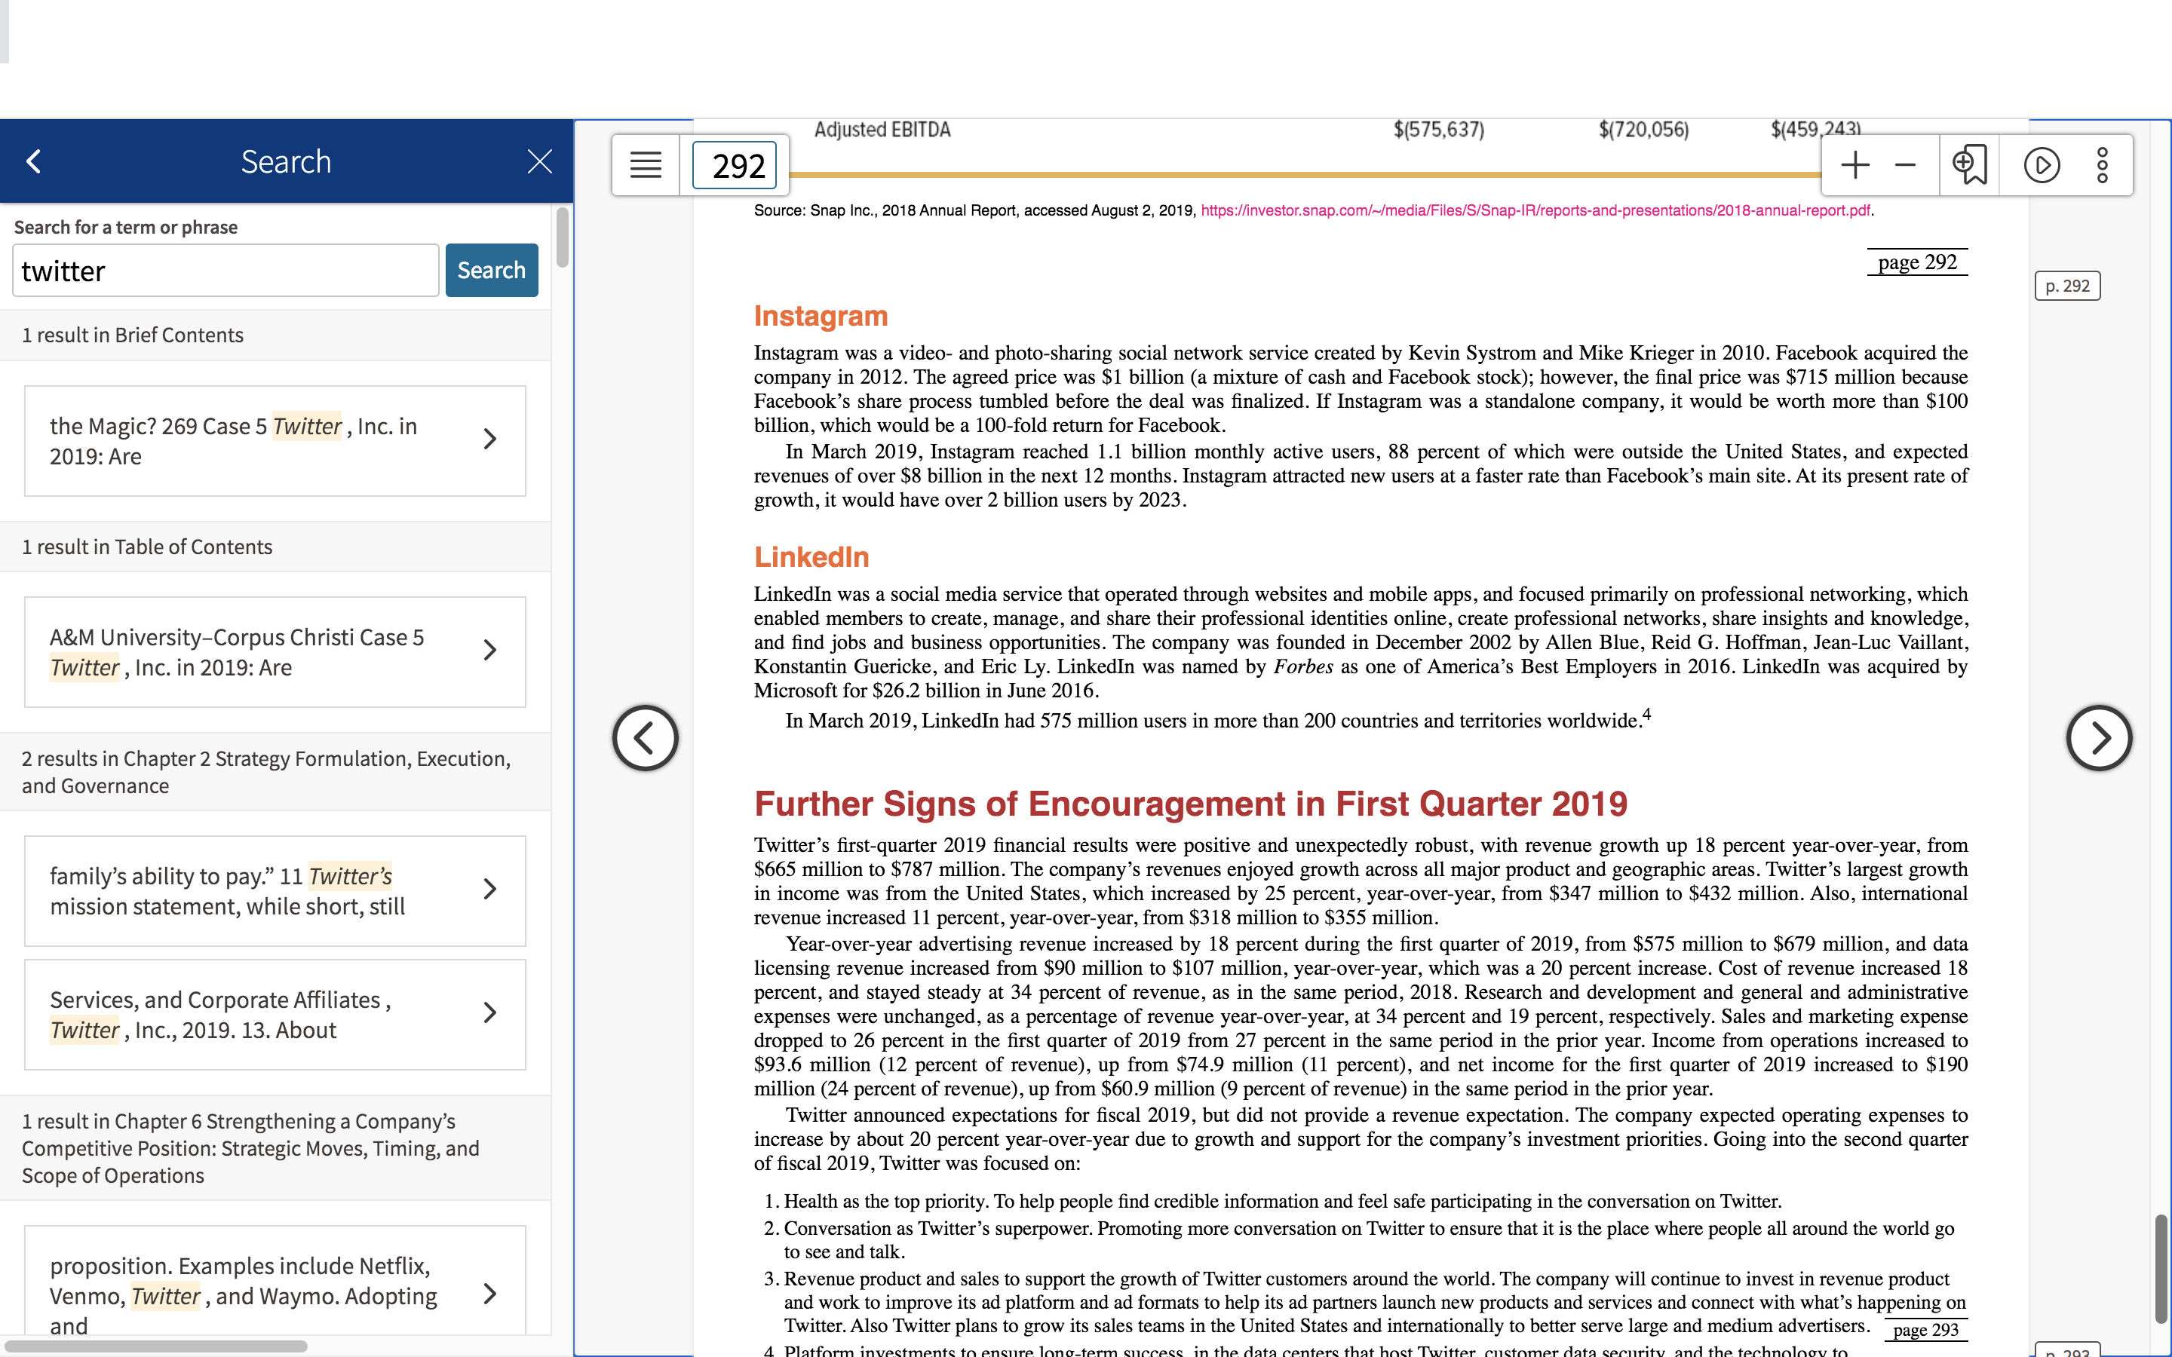Click the '2 results in Chapter 2' heading
Viewport: 2172px width, 1357px height.
266,772
